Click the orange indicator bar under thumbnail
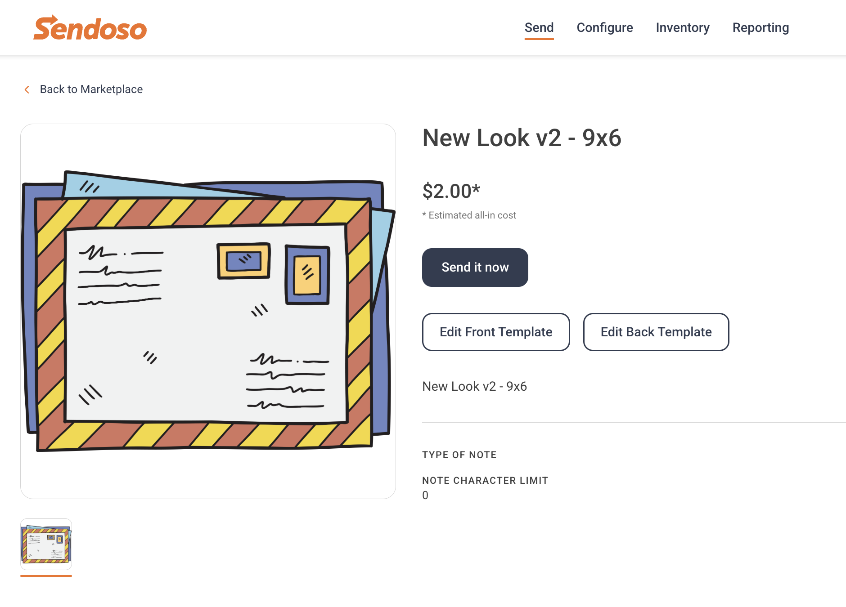Viewport: 846px width, 607px height. coord(46,576)
